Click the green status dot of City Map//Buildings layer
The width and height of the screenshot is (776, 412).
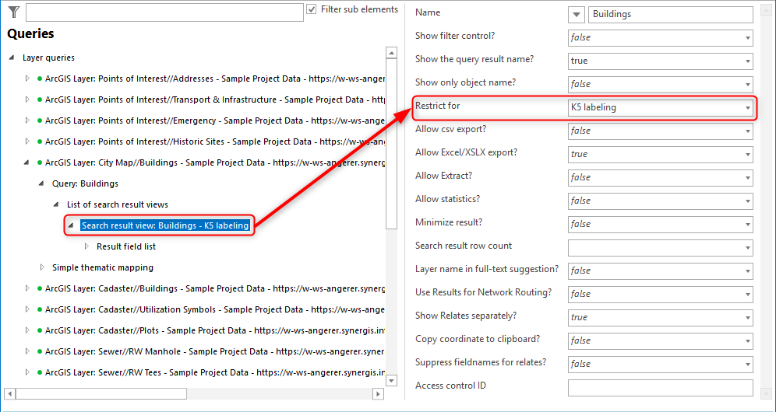click(x=40, y=162)
